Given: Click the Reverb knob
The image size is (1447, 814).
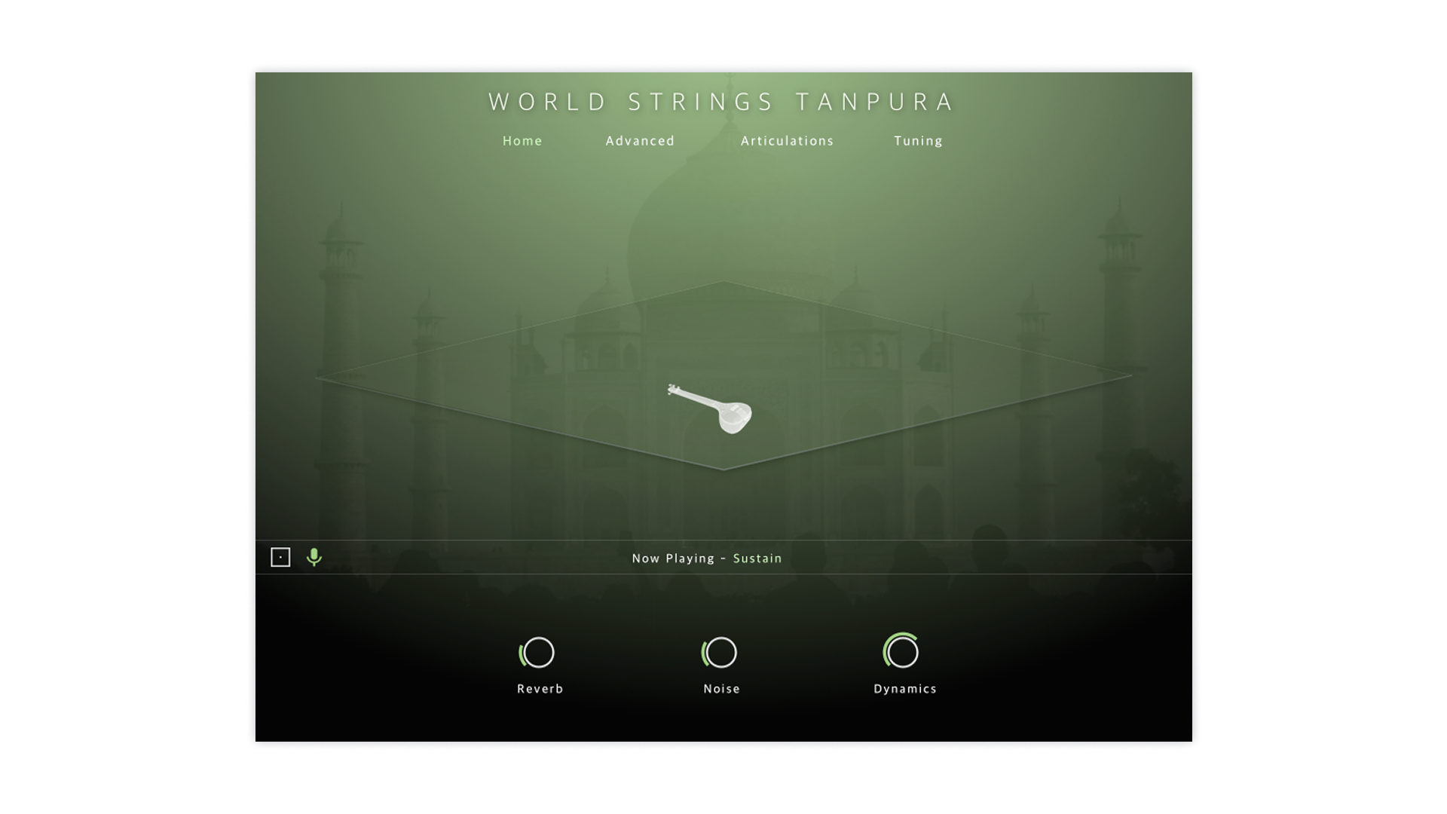Looking at the screenshot, I should click(537, 653).
